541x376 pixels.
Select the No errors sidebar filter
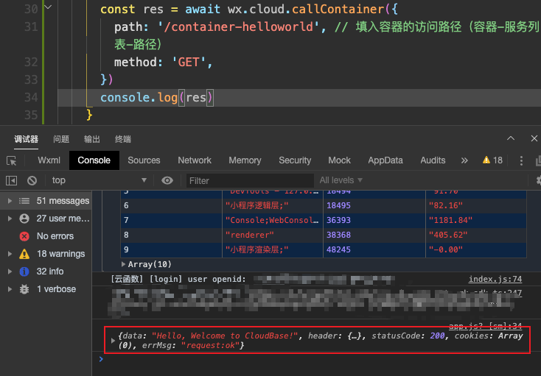pyautogui.click(x=55, y=236)
